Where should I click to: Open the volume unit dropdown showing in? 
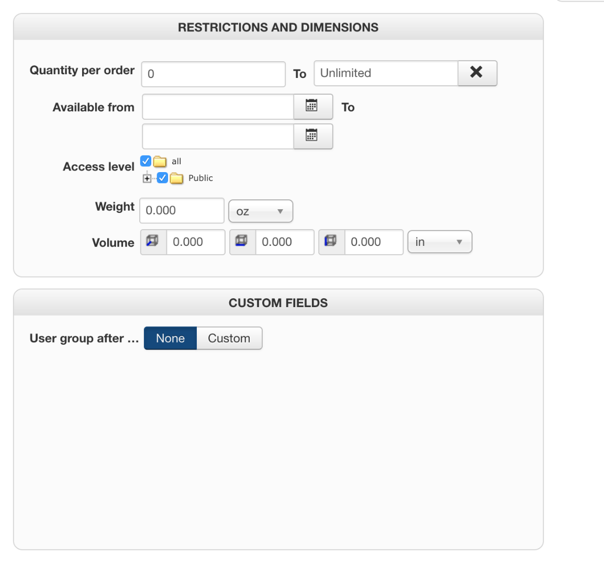tap(440, 242)
